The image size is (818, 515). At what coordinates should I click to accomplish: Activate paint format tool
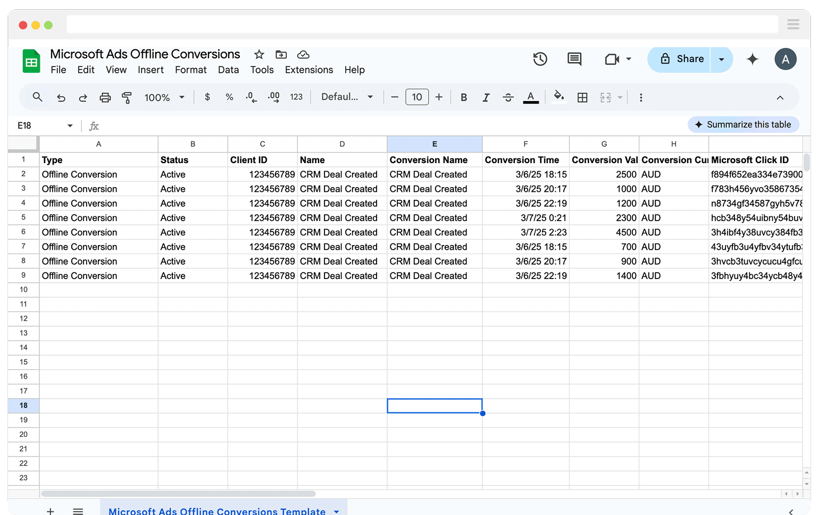click(127, 98)
